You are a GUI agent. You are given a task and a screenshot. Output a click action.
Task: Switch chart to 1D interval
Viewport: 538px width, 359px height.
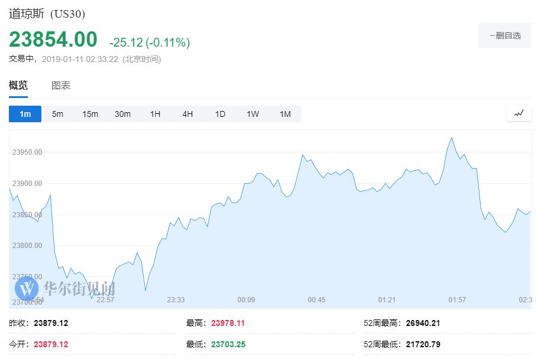(x=220, y=114)
